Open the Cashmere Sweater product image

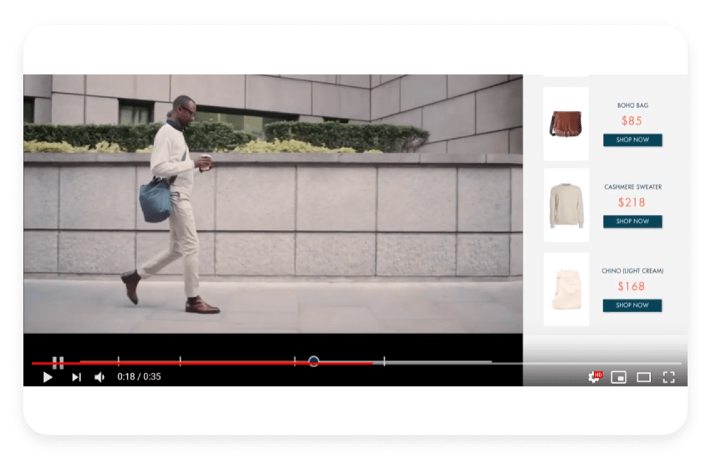coord(566,205)
